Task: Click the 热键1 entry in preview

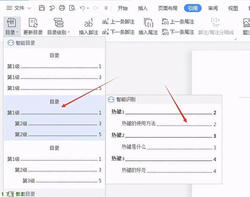Action: (x=164, y=112)
